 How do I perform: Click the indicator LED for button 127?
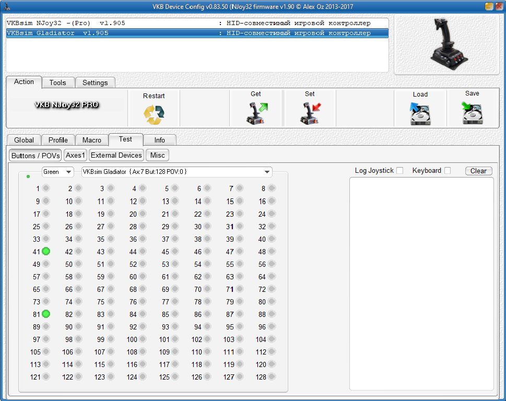pos(240,377)
